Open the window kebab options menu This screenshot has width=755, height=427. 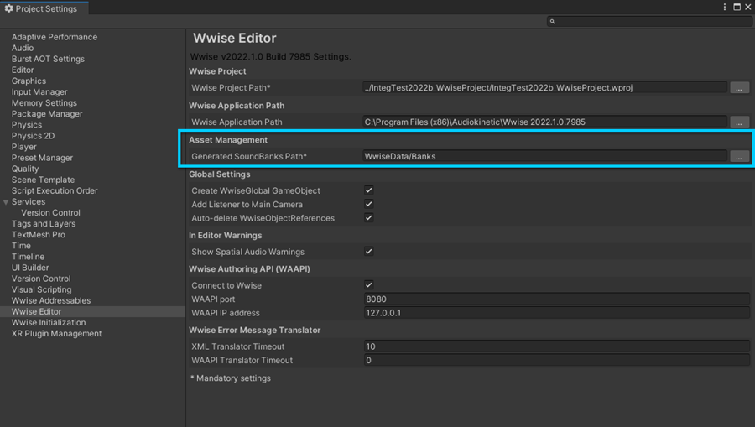(725, 8)
